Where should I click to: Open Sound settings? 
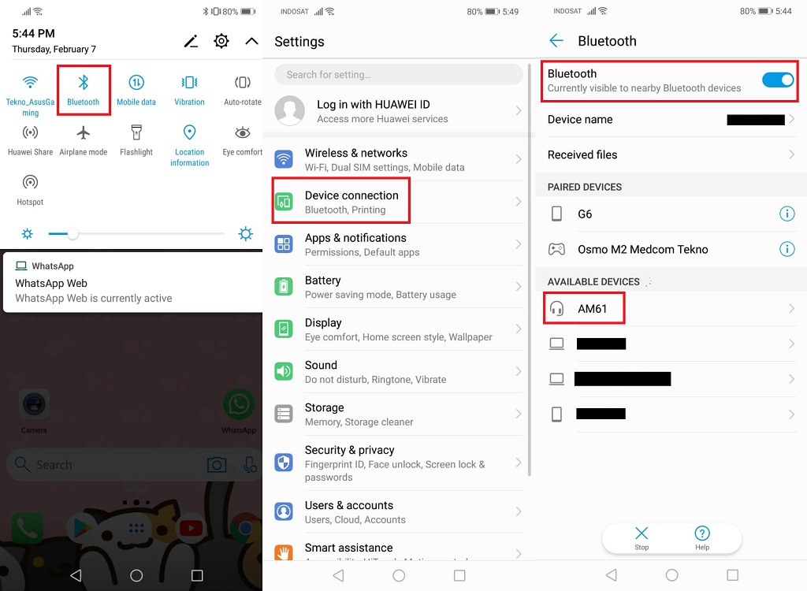click(399, 372)
